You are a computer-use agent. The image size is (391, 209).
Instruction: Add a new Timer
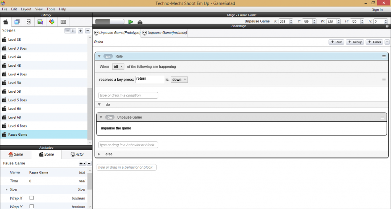click(x=374, y=42)
